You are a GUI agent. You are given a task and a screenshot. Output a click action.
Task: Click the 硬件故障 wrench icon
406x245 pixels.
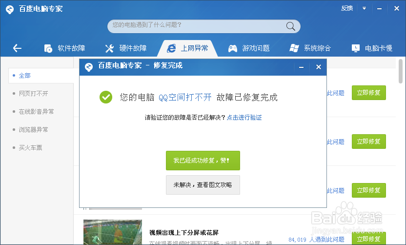109,48
